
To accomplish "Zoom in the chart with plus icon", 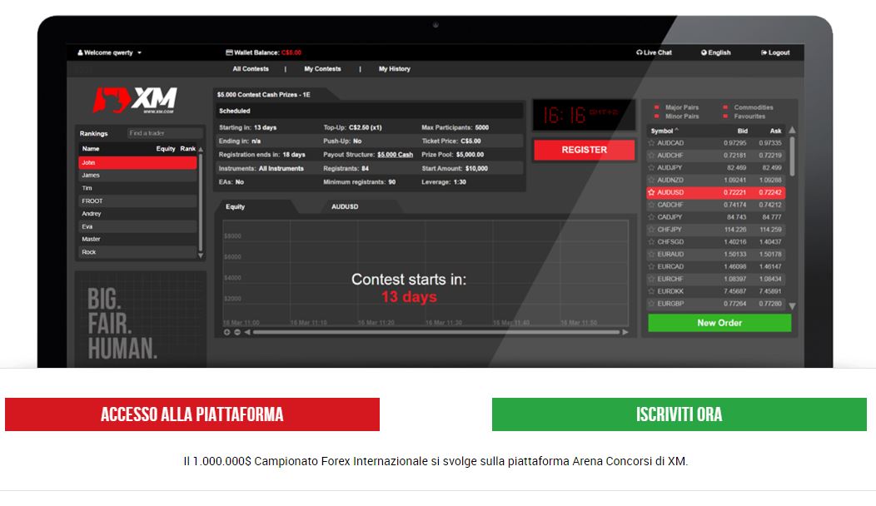I will pos(226,332).
